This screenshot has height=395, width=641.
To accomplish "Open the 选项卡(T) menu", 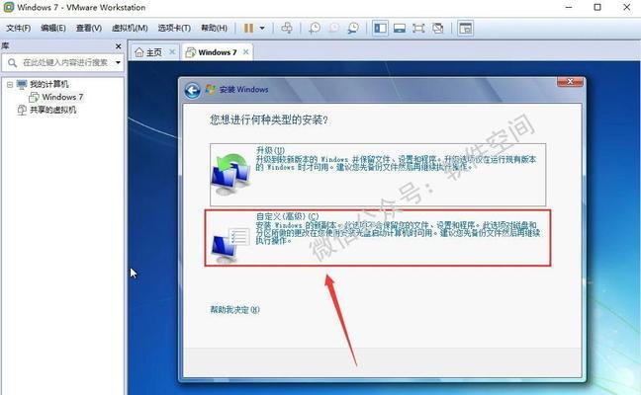I will (x=174, y=29).
